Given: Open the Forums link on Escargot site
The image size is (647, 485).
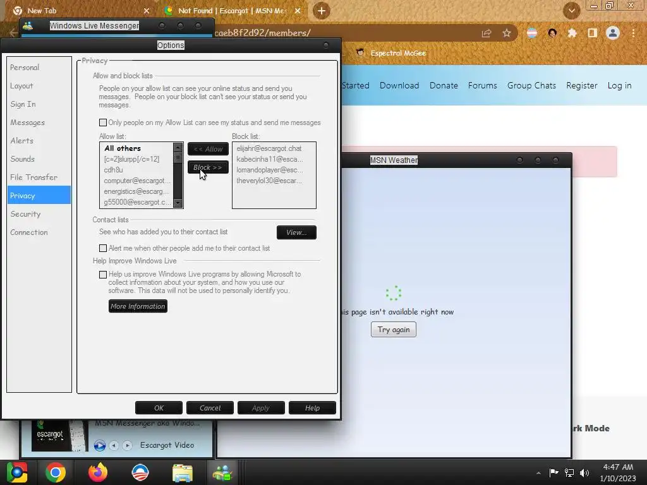Looking at the screenshot, I should [x=482, y=85].
